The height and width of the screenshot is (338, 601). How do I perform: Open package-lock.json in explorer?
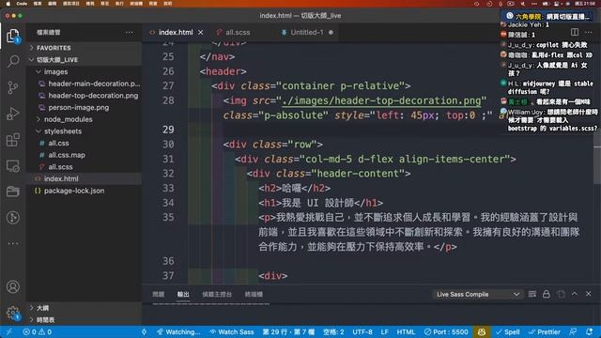[x=74, y=191]
